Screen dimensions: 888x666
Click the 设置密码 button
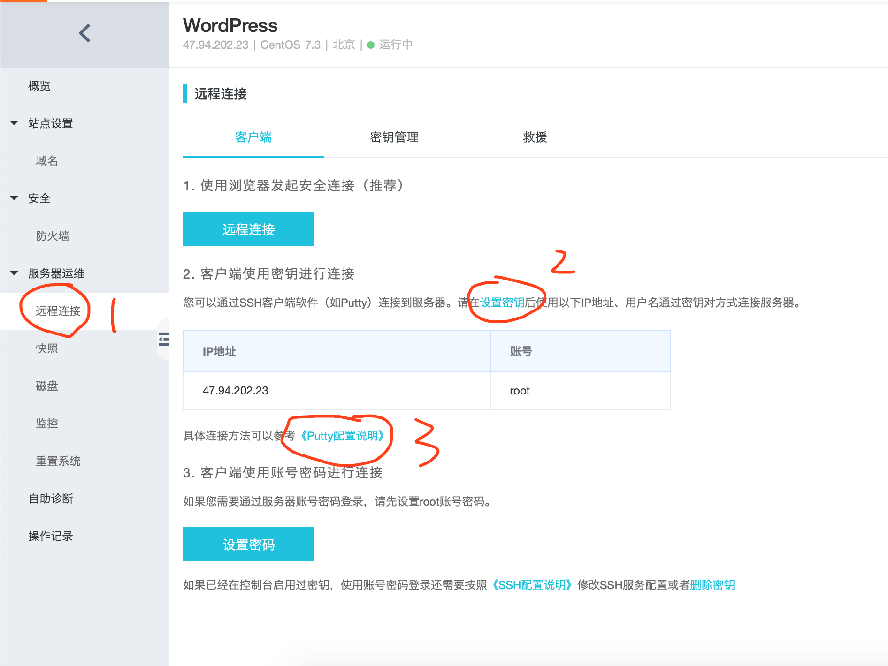(248, 544)
